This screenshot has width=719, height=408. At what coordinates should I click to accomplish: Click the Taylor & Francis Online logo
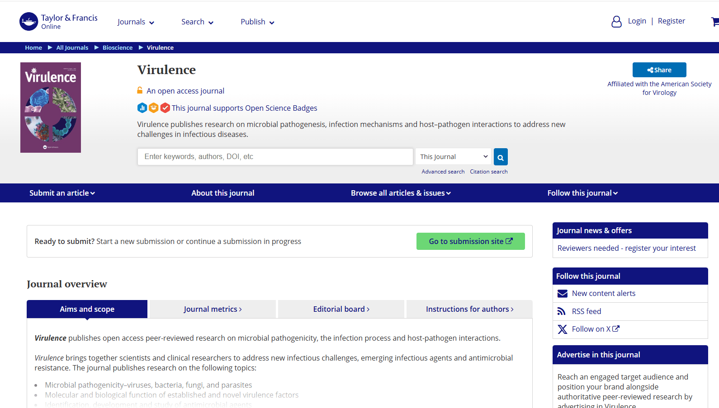click(x=58, y=21)
